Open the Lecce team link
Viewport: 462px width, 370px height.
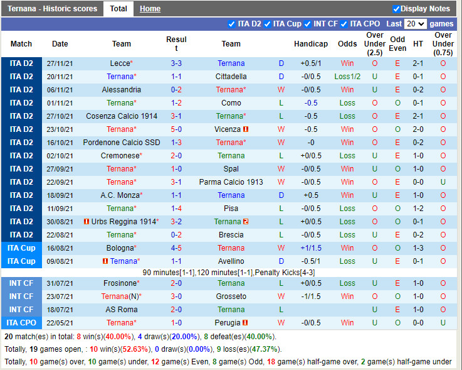(x=119, y=63)
